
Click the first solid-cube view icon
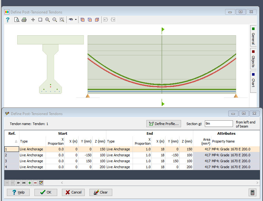(x=83, y=19)
